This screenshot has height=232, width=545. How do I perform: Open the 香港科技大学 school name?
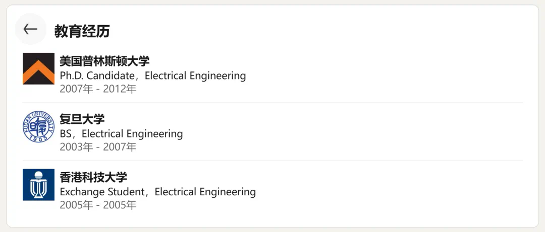pyautogui.click(x=93, y=177)
